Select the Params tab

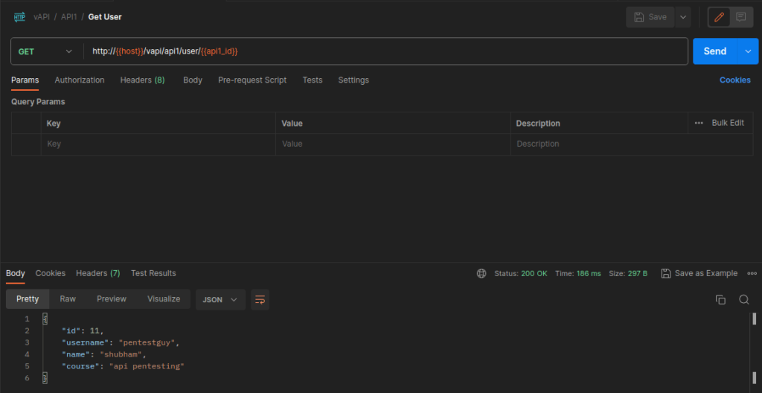coord(25,80)
